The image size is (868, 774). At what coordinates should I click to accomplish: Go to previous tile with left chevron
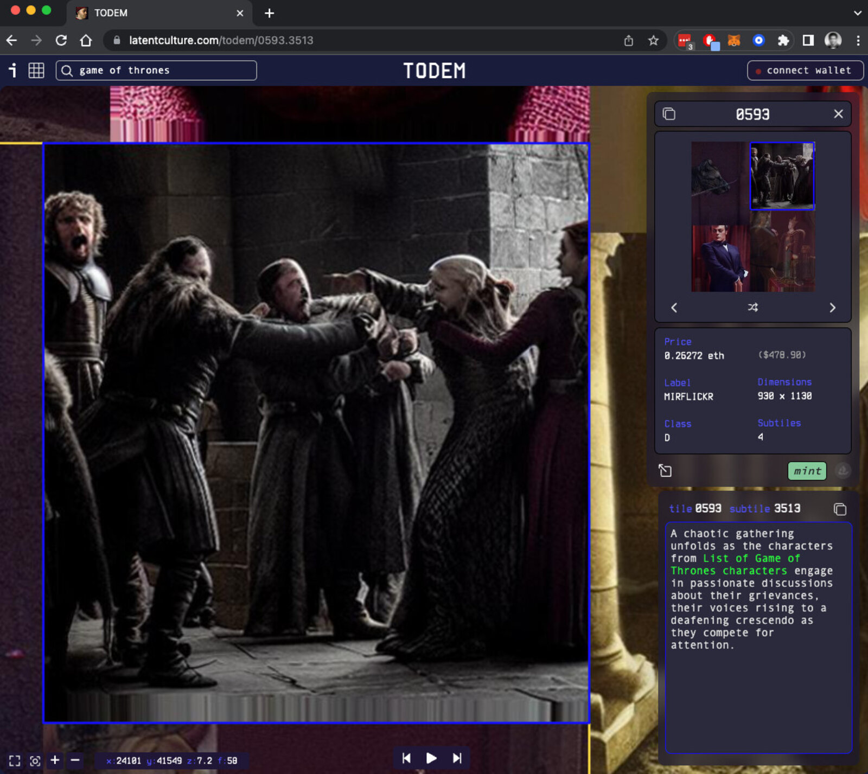point(674,308)
